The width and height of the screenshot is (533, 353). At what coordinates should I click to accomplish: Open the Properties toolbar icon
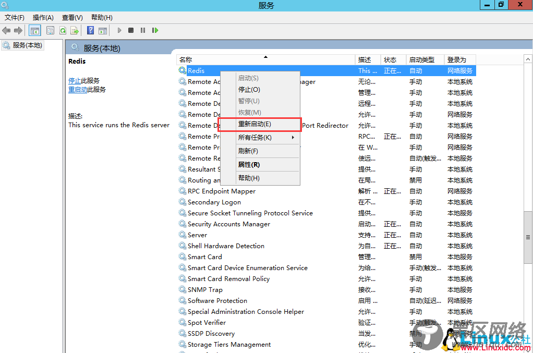50,31
